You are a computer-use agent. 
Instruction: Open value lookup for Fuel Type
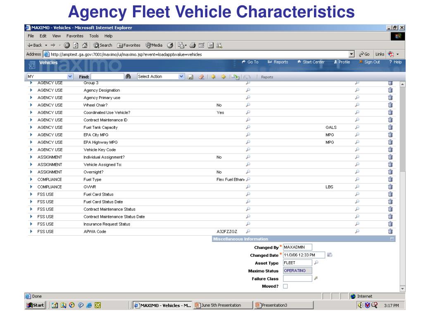click(x=248, y=179)
